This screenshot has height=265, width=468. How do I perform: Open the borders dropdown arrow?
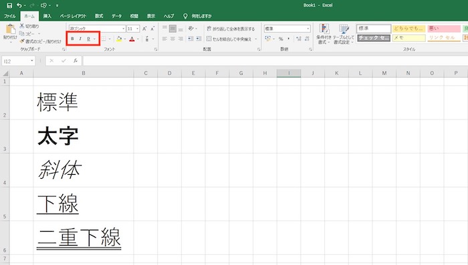point(110,39)
